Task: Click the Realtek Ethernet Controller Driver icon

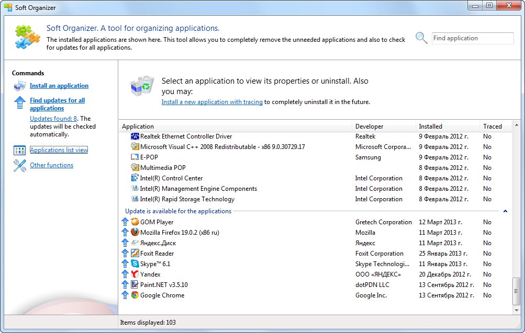Action: tap(135, 136)
